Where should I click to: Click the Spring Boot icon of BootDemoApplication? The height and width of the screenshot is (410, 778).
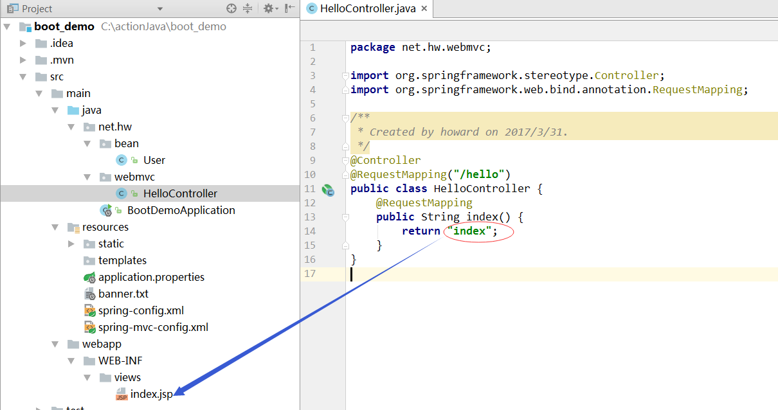pyautogui.click(x=106, y=210)
